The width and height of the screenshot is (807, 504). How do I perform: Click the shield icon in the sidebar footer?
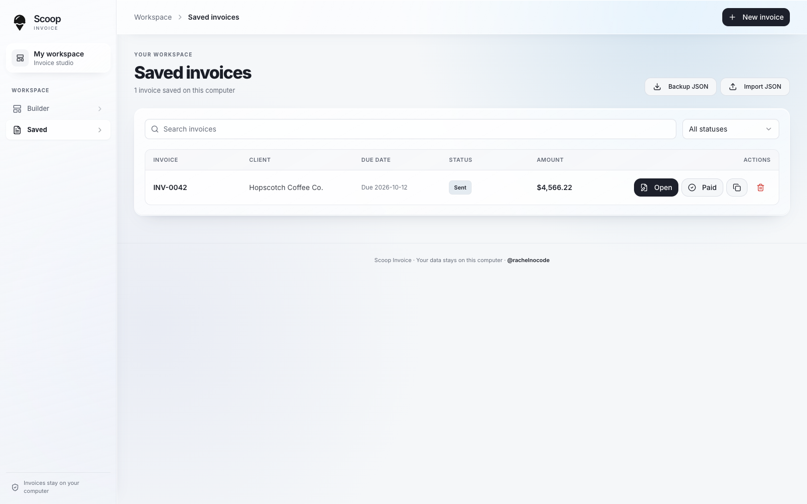(x=15, y=487)
